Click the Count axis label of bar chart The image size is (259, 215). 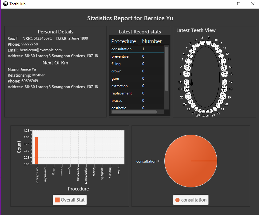click(19, 147)
